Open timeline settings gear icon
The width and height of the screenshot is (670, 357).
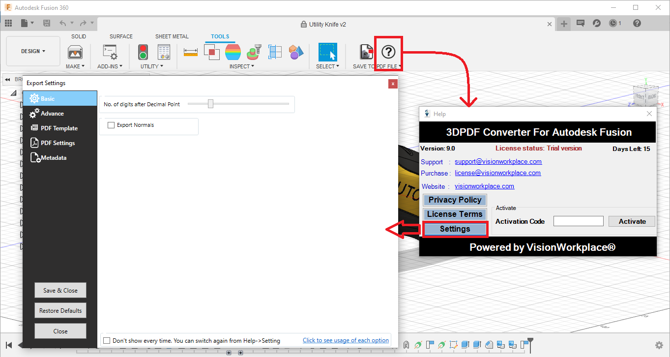[x=659, y=345]
